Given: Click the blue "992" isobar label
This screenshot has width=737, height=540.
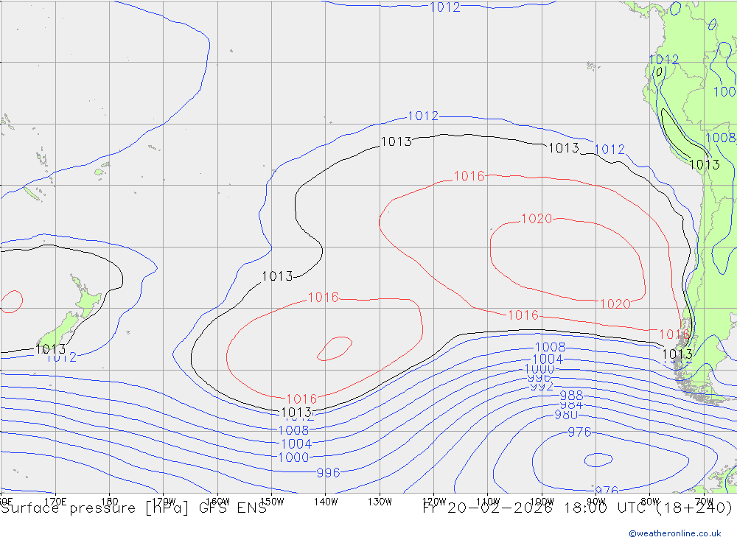Looking at the screenshot, I should click(x=542, y=386).
